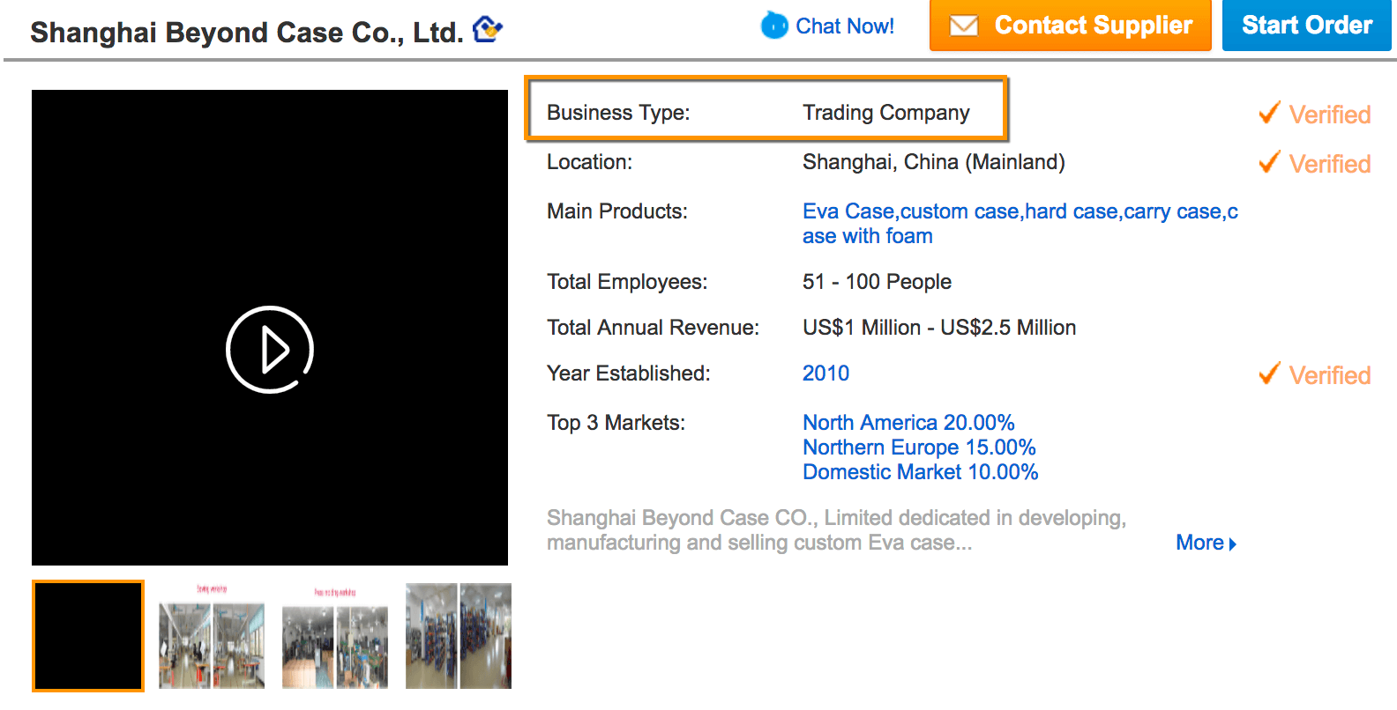Click the grey company description paragraph

coord(836,530)
